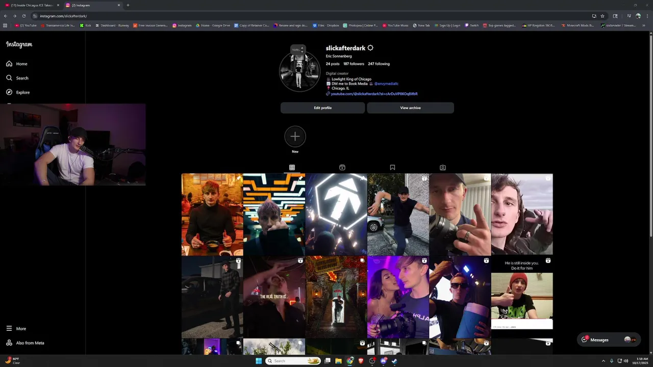The height and width of the screenshot is (367, 653).
Task: Open the Photopea bookmark
Action: pyautogui.click(x=361, y=25)
